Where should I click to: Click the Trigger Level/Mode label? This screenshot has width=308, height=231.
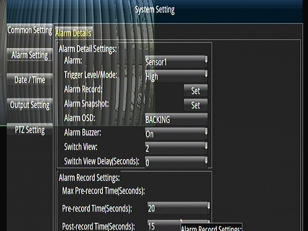click(91, 75)
